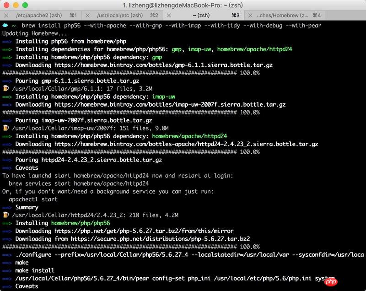Click green 'homebrew/apache/httpd24' in the dependencies list line

[x=255, y=49]
